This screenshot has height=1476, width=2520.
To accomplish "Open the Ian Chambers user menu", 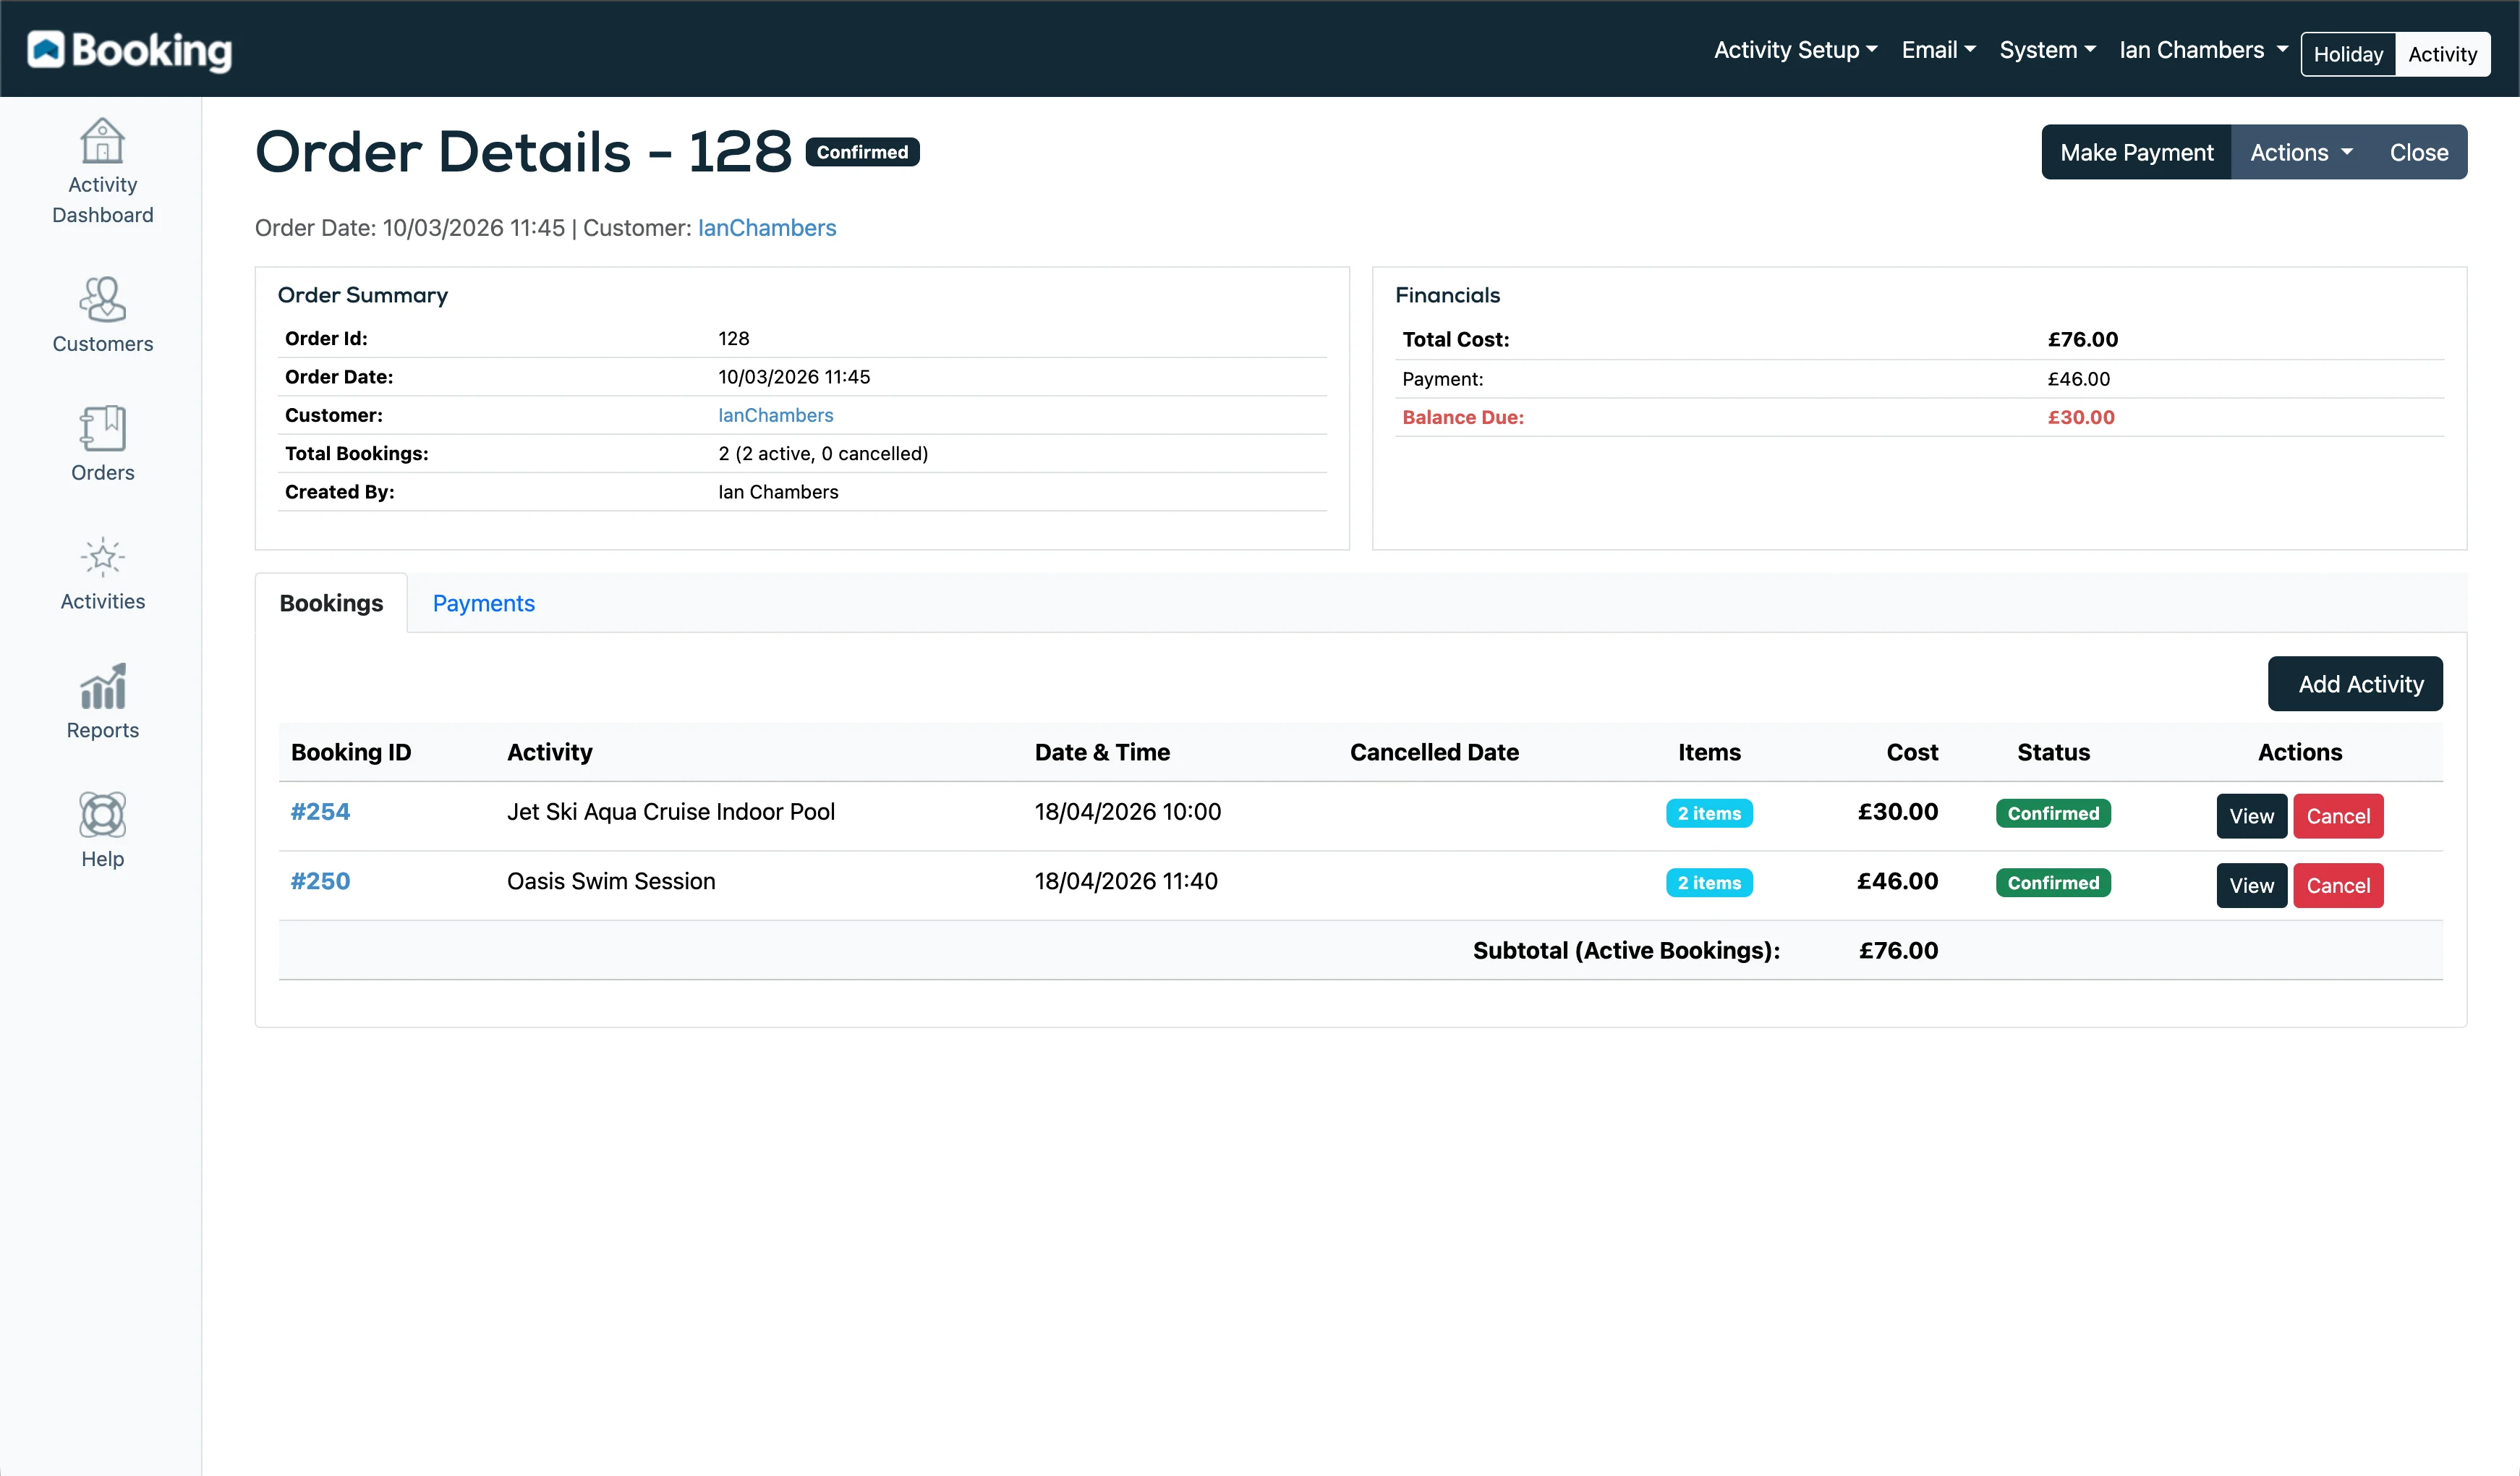I will (2203, 50).
